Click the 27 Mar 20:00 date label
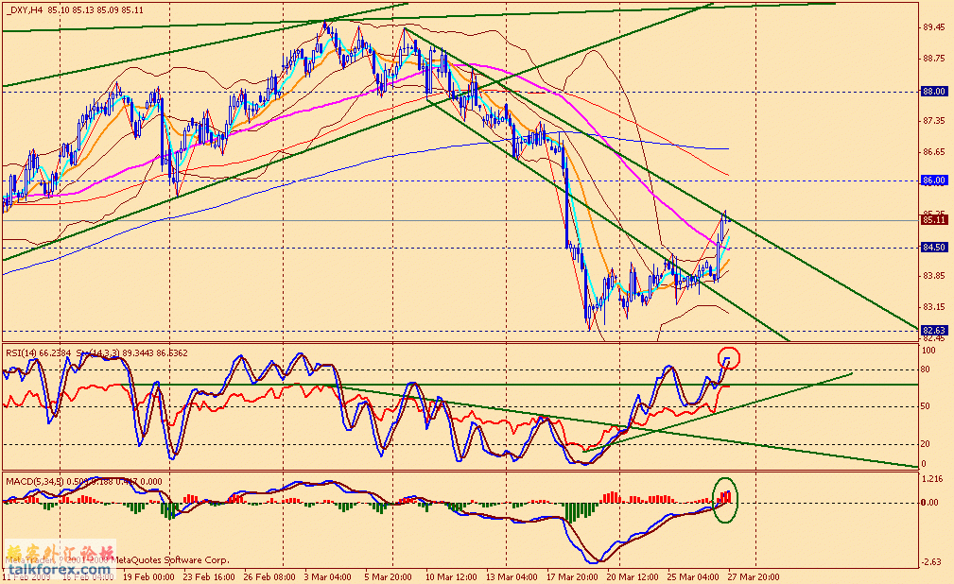This screenshot has height=584, width=954. [x=754, y=576]
